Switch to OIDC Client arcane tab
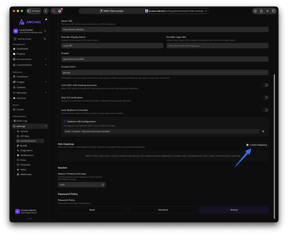 (x=111, y=11)
